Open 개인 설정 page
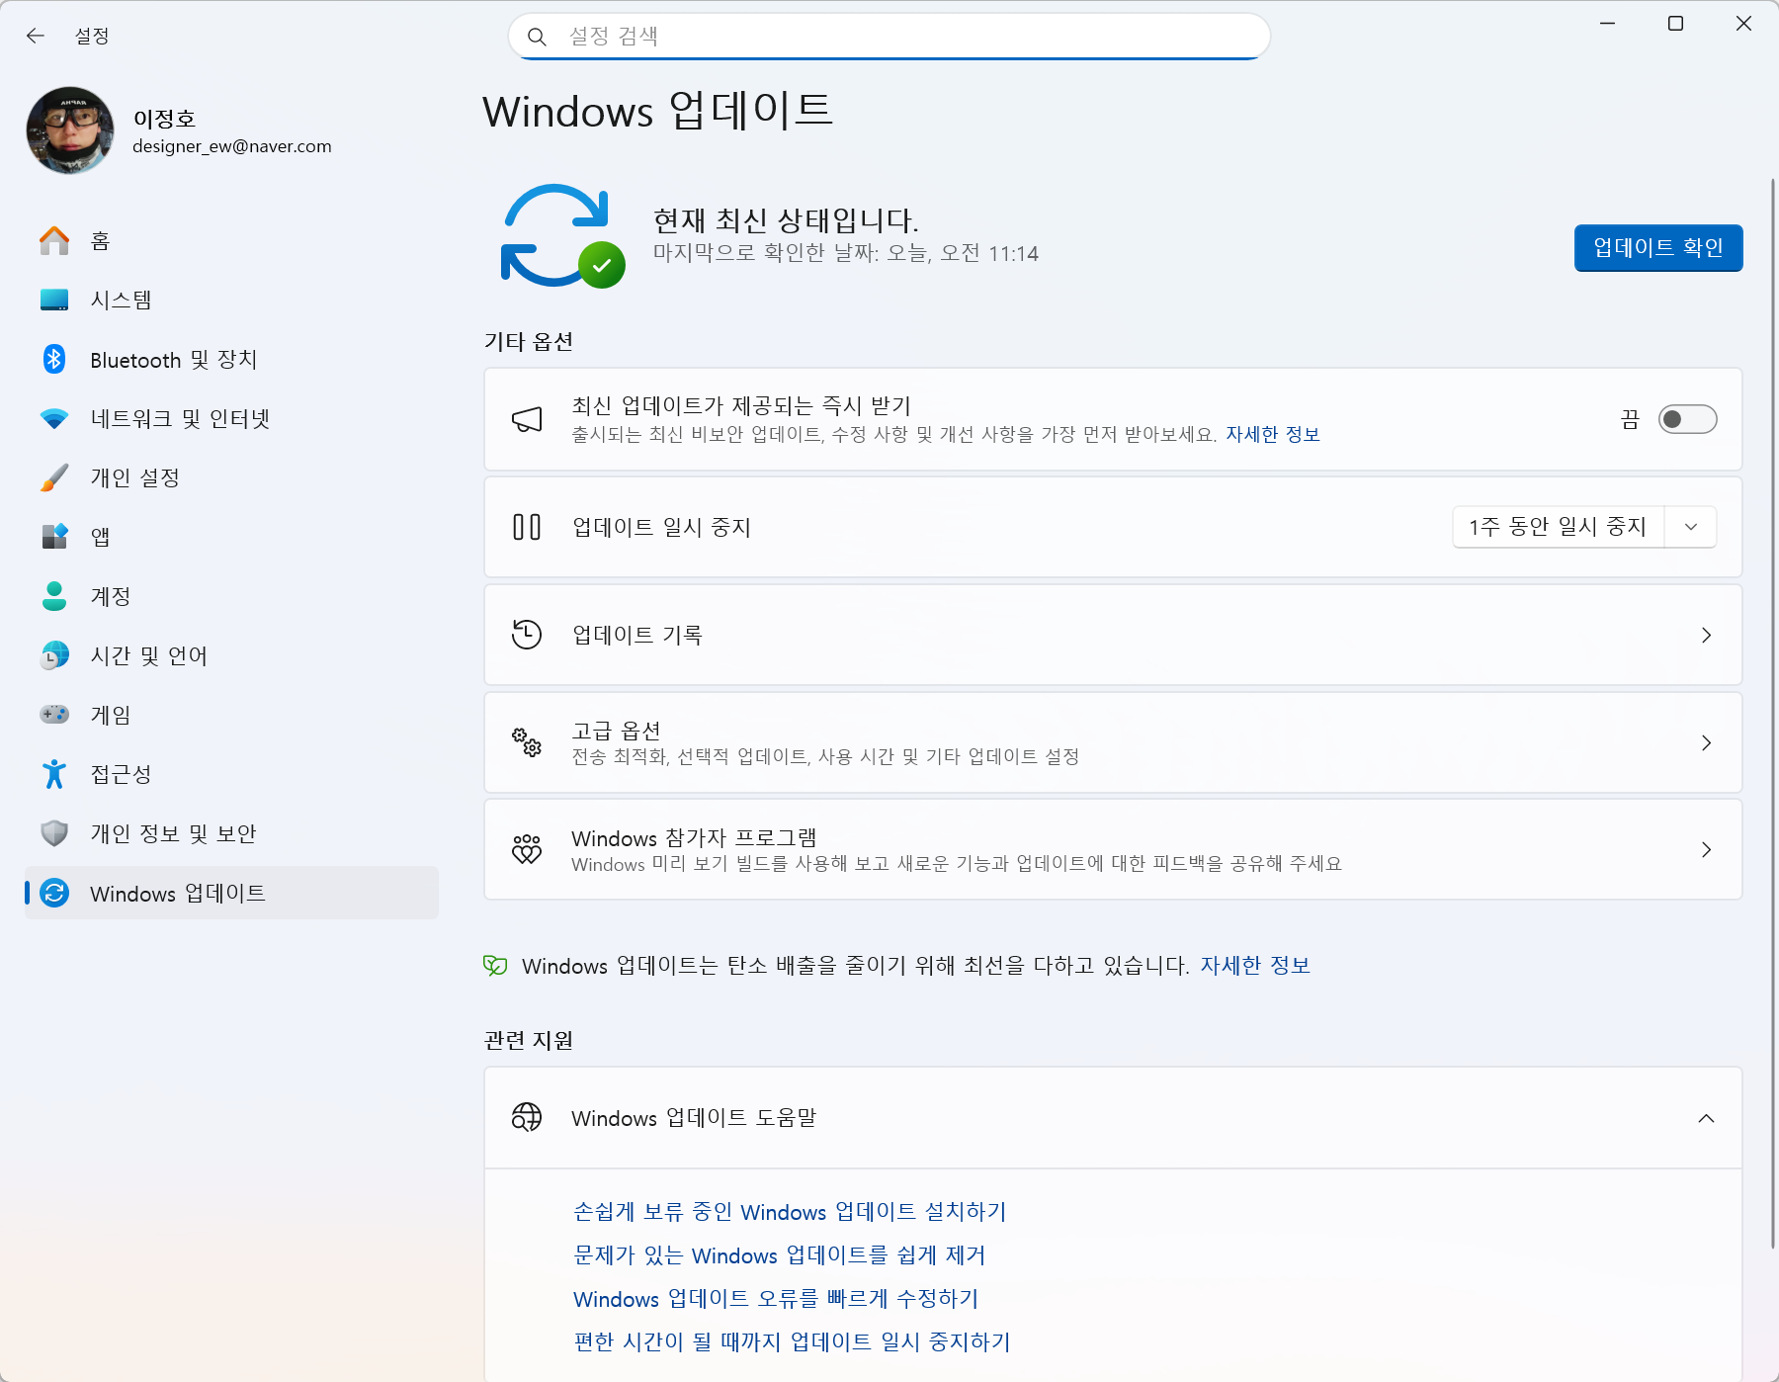1779x1382 pixels. point(231,477)
